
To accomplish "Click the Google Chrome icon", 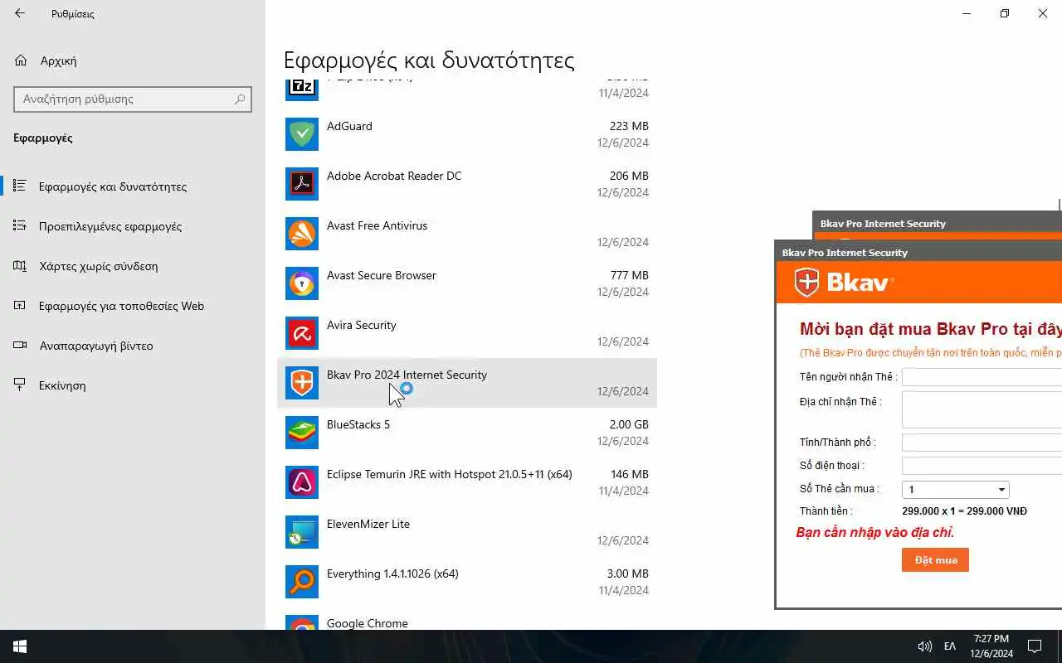I will point(301,623).
